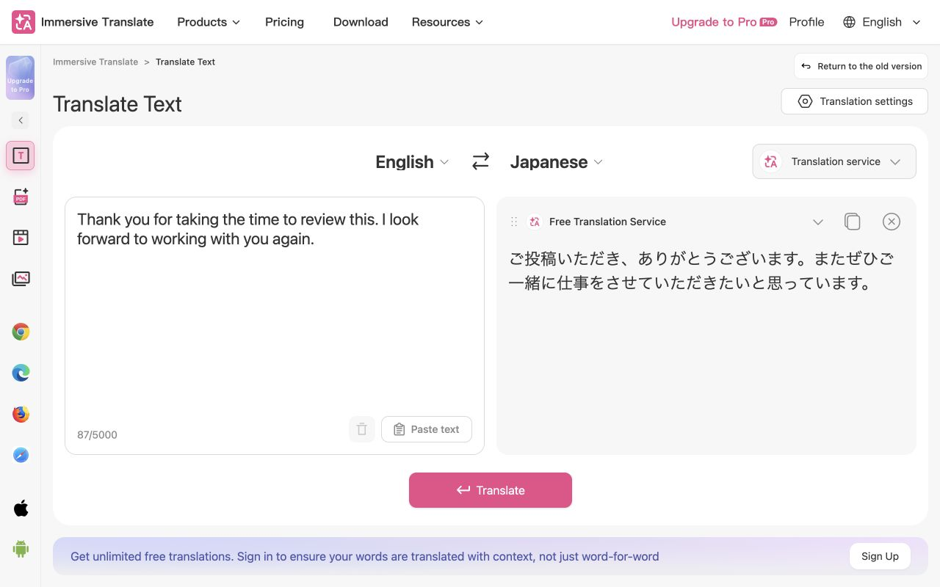
Task: Click the drag handle beside Free Translation Service
Action: [x=514, y=222]
